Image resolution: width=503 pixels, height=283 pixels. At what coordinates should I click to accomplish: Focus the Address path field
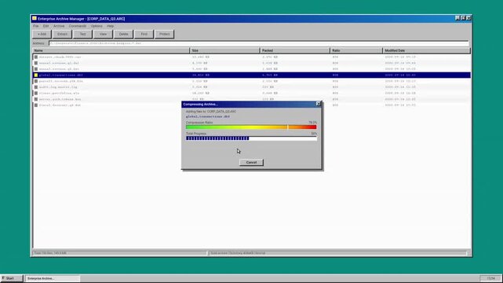coord(258,43)
